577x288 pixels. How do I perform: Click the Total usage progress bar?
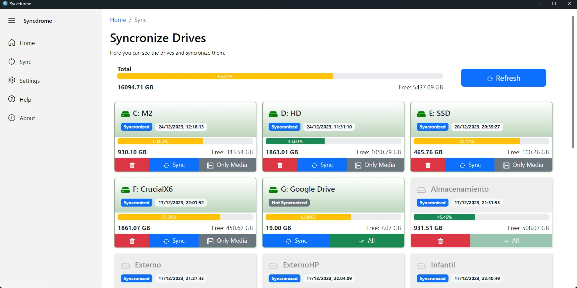pos(280,76)
